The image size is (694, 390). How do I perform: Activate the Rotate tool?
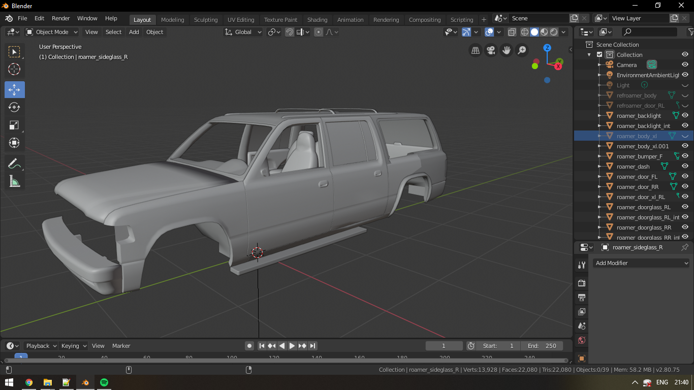point(14,107)
